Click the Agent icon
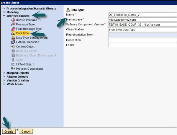 [x=13, y=60]
